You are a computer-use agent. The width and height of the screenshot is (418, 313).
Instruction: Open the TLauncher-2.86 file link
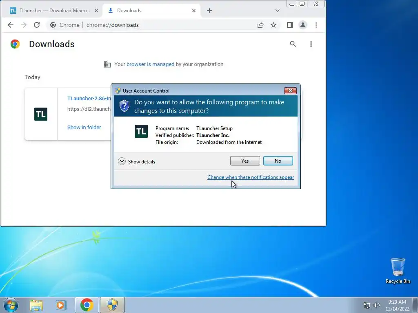[x=89, y=99]
